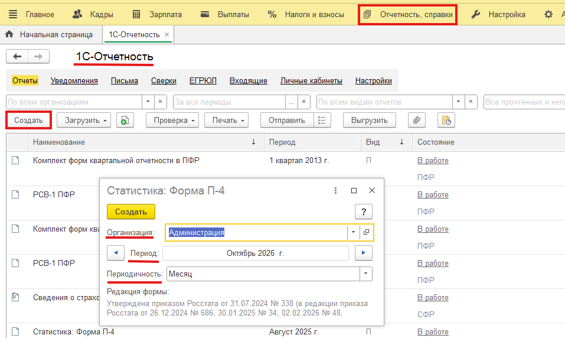This screenshot has width=565, height=338.
Task: Open the ЕГРЮЛ section link
Action: pyautogui.click(x=203, y=81)
